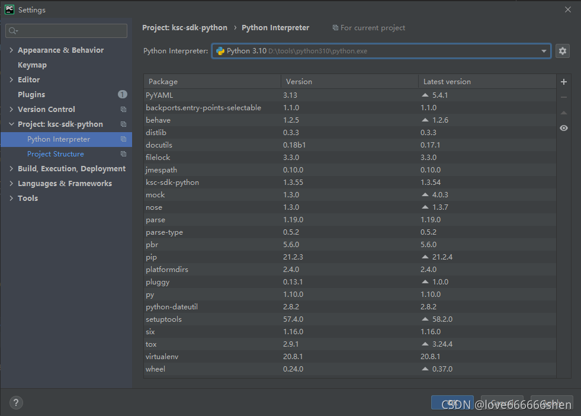The width and height of the screenshot is (581, 416).
Task: Click the help question mark icon
Action: point(15,402)
